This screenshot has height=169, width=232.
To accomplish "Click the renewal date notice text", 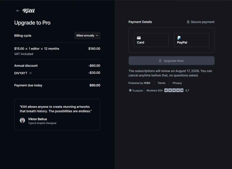I will (170, 73).
